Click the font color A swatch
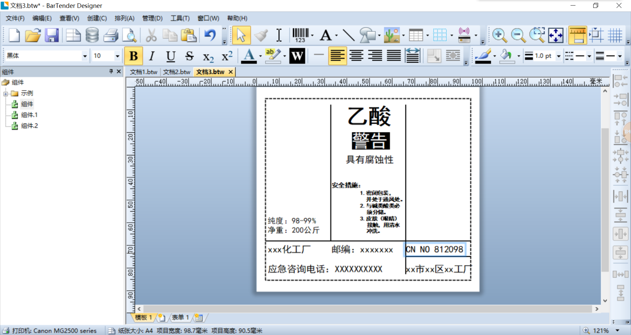631x335 pixels. pos(249,56)
